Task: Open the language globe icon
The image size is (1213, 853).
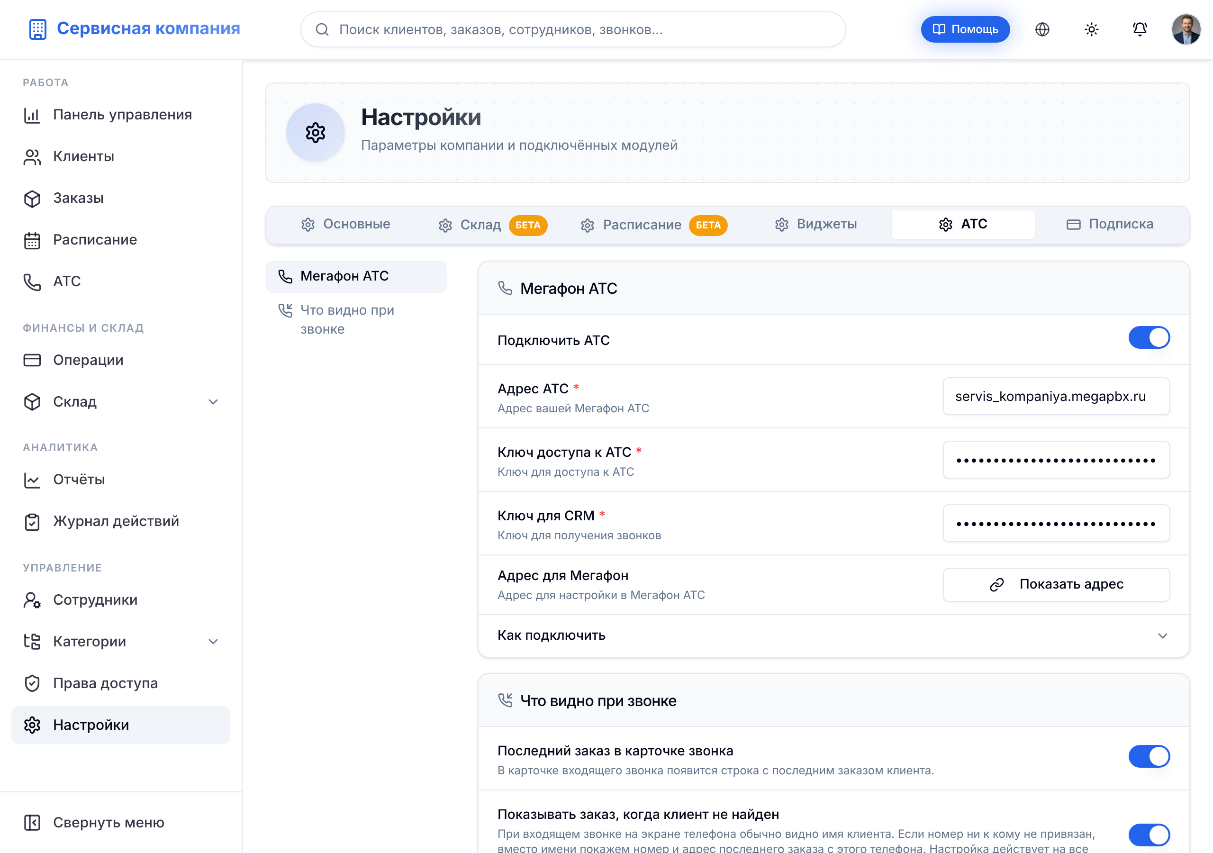Action: tap(1042, 29)
